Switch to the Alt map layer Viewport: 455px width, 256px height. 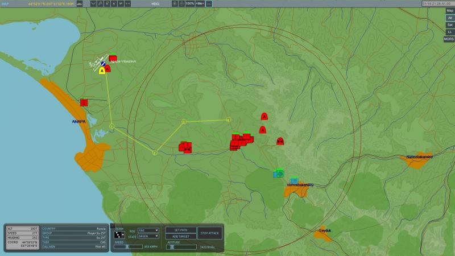[449, 18]
